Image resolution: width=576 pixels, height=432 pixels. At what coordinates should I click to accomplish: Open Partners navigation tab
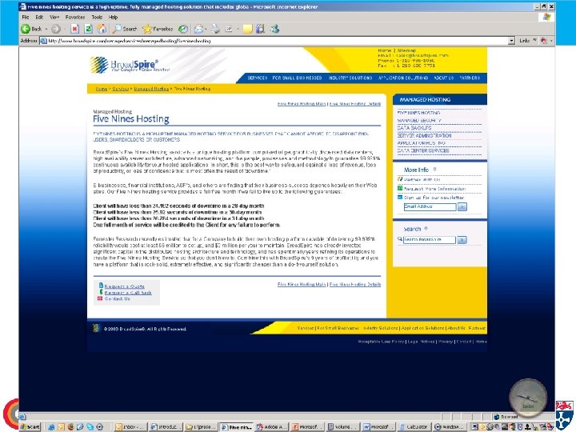tap(470, 78)
